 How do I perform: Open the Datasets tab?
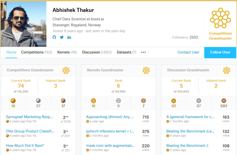coord(126,52)
